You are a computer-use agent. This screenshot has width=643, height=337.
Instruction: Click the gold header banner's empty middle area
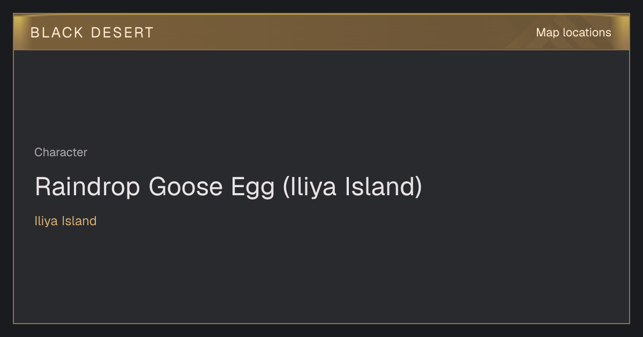click(x=343, y=33)
